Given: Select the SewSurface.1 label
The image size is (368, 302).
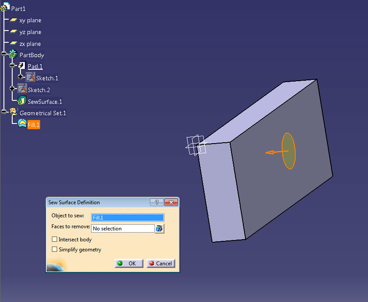Looking at the screenshot, I should tap(45, 102).
